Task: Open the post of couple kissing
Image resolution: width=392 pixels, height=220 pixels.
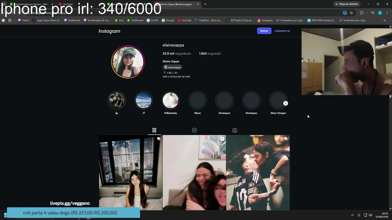Action: (258, 173)
